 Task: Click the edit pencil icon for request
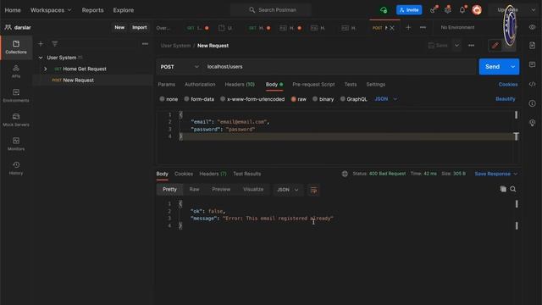coord(495,45)
